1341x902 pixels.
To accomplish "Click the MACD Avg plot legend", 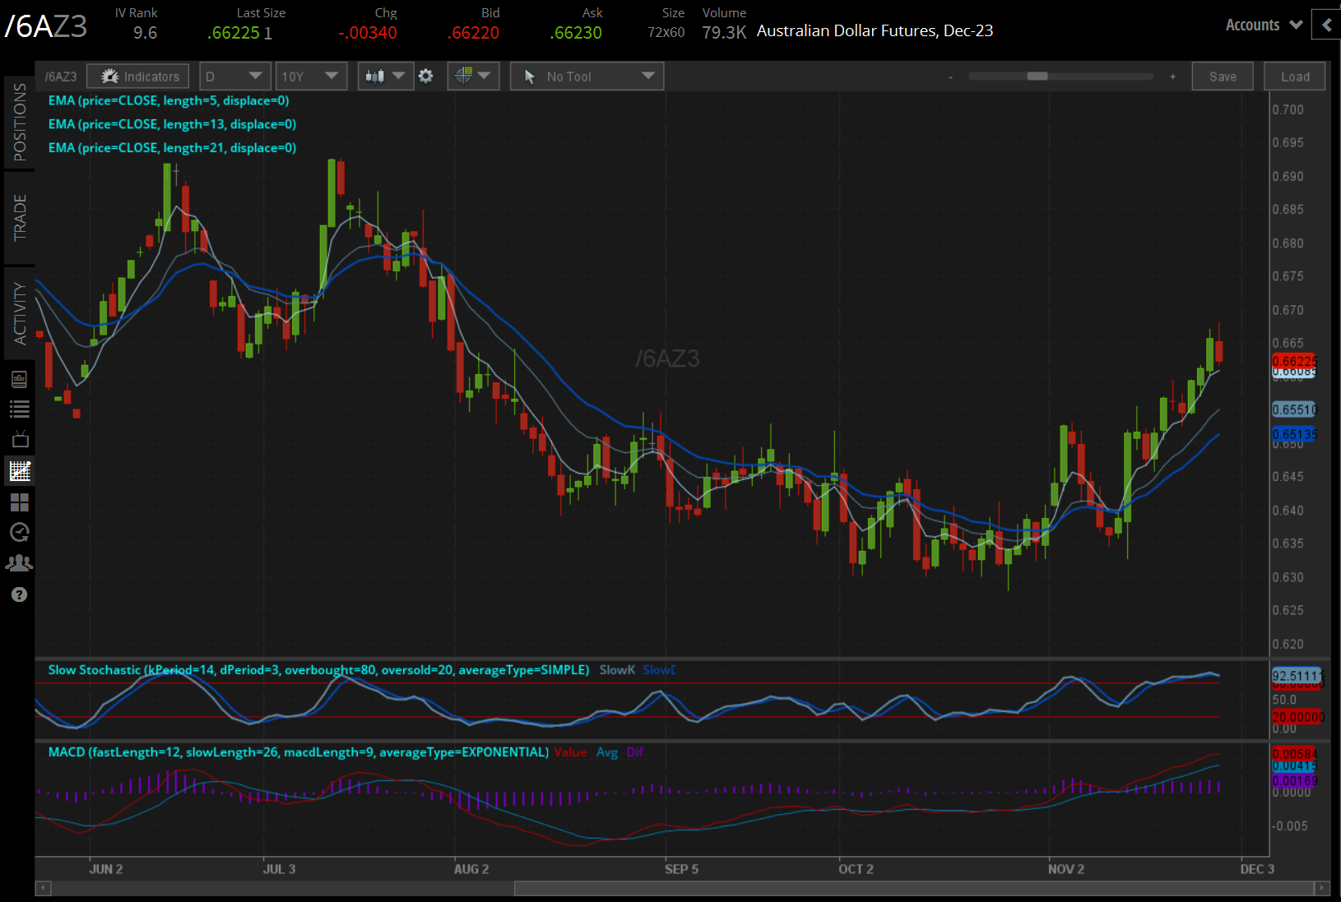I will [607, 752].
